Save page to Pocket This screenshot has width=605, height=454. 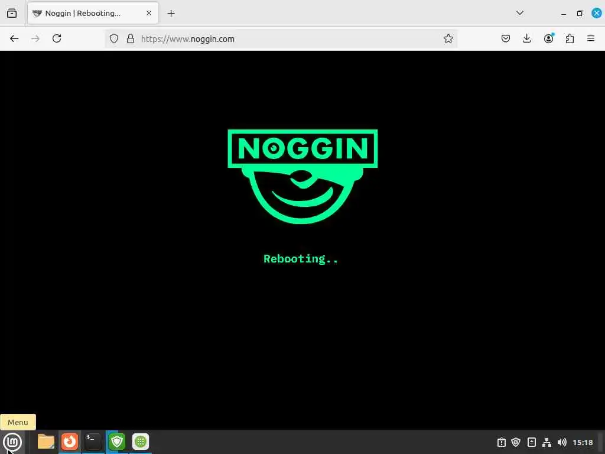pyautogui.click(x=506, y=38)
